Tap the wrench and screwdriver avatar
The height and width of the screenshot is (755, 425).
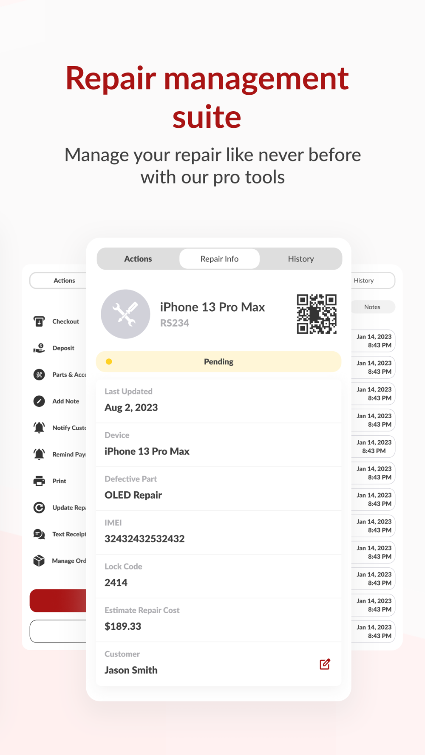coord(125,314)
